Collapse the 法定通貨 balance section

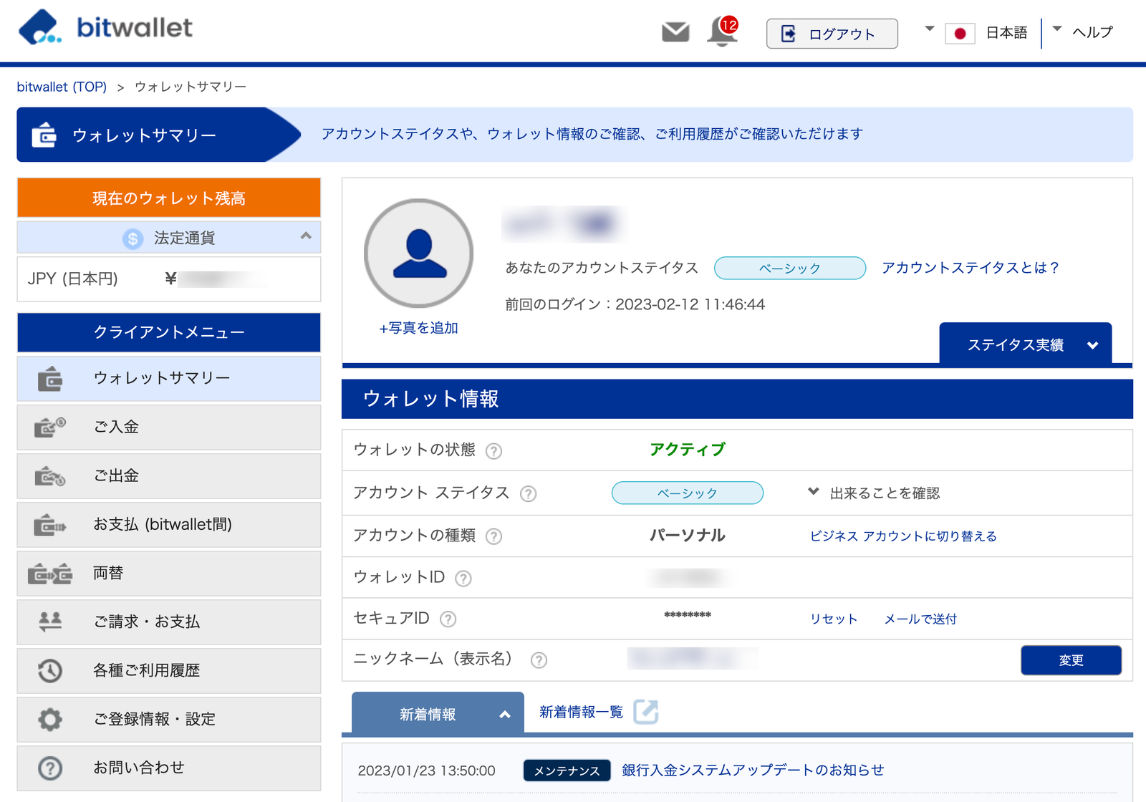(306, 236)
